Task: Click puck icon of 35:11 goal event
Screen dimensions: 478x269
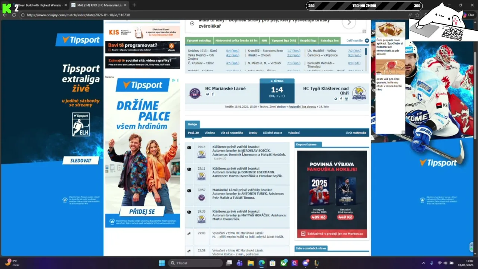Action: (189, 169)
